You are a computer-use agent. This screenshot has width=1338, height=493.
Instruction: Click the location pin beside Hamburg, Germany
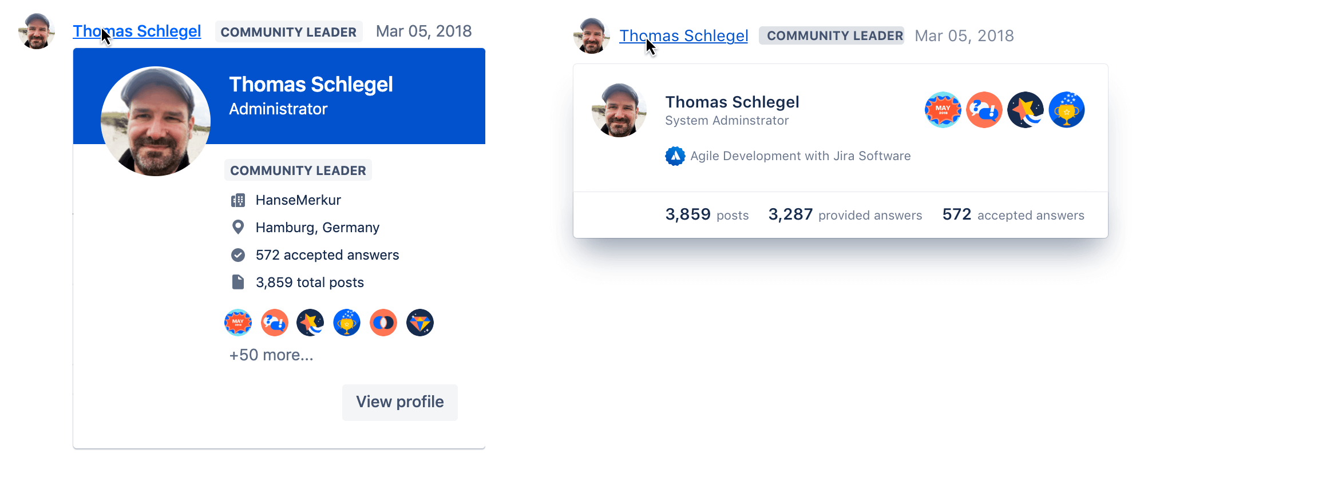pos(238,228)
